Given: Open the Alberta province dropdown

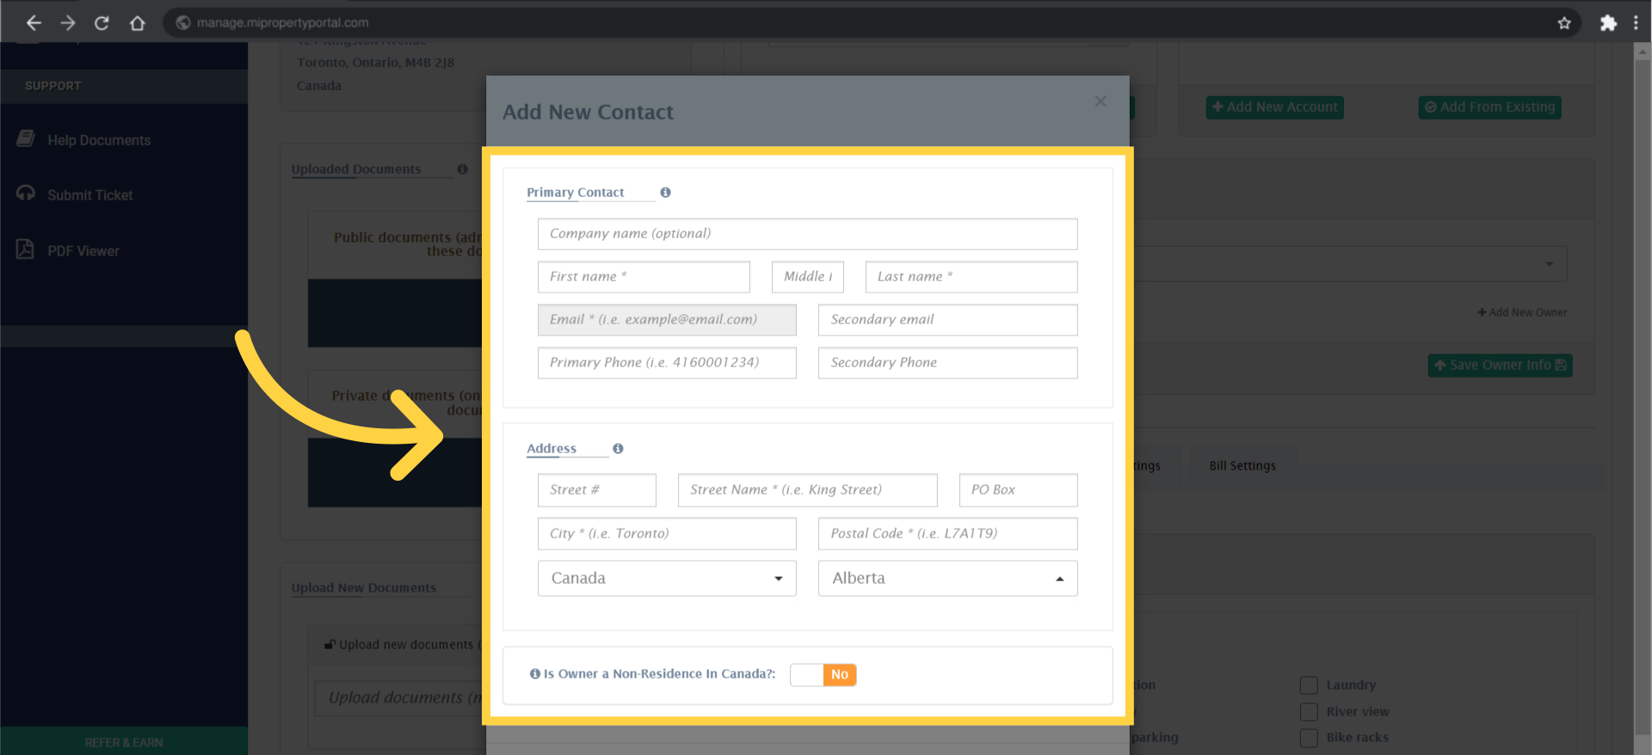Looking at the screenshot, I should point(947,579).
